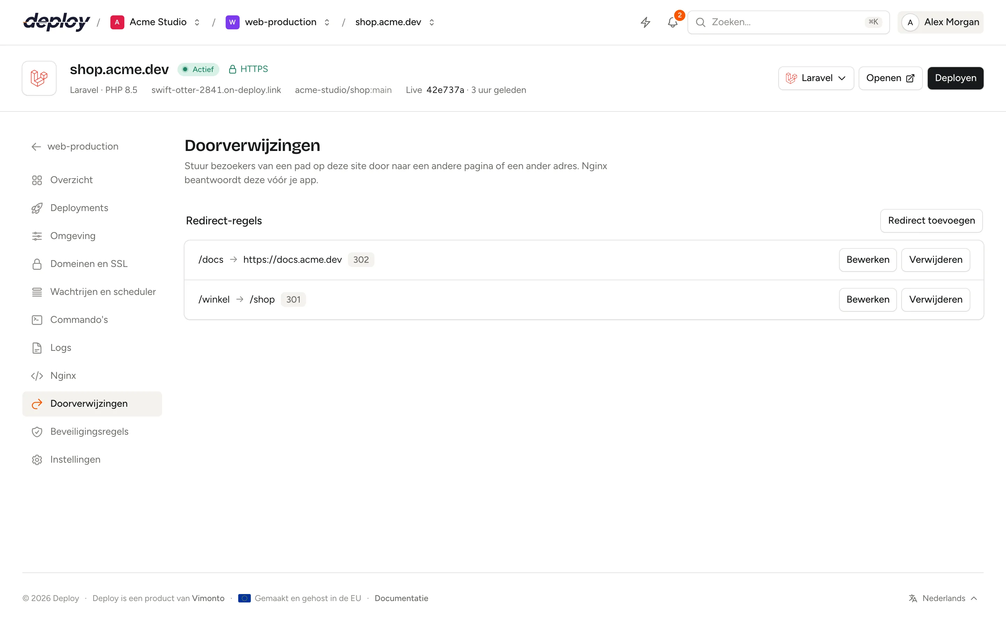Click the acme-studio/shop:main repository text

pos(343,90)
